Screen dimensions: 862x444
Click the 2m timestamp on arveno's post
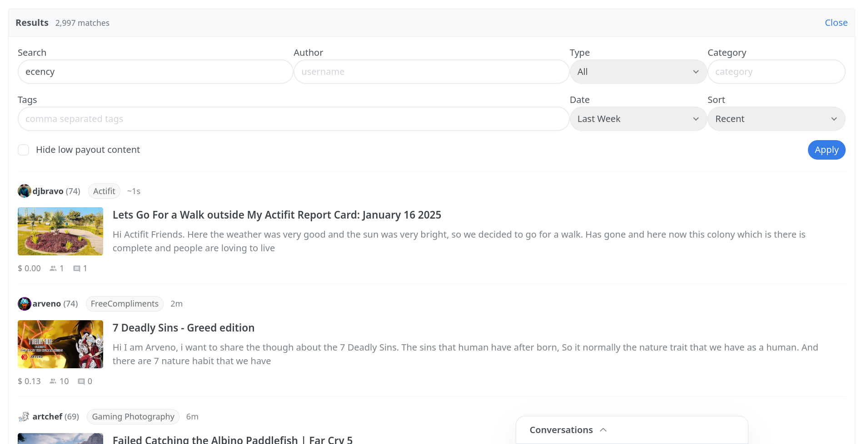coord(176,304)
